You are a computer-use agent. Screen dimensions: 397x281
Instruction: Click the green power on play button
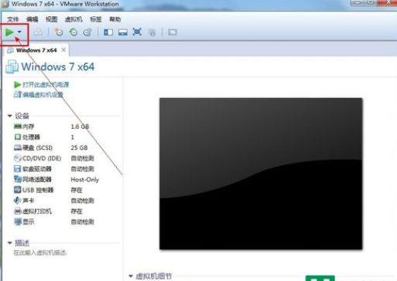pos(9,32)
